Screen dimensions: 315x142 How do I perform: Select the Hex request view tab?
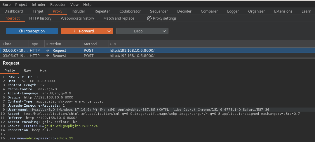coord(43,71)
